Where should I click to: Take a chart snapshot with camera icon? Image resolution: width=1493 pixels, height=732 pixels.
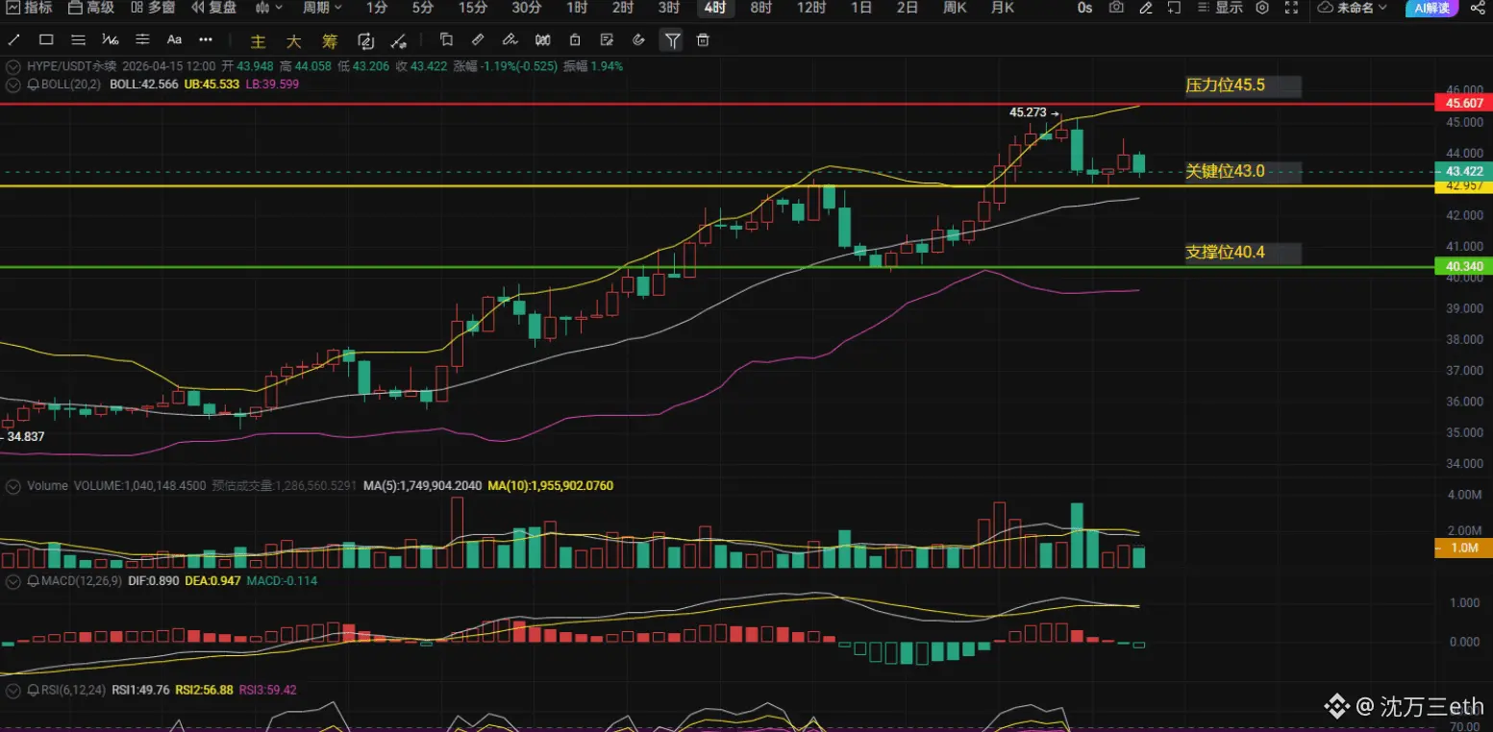pyautogui.click(x=1116, y=8)
